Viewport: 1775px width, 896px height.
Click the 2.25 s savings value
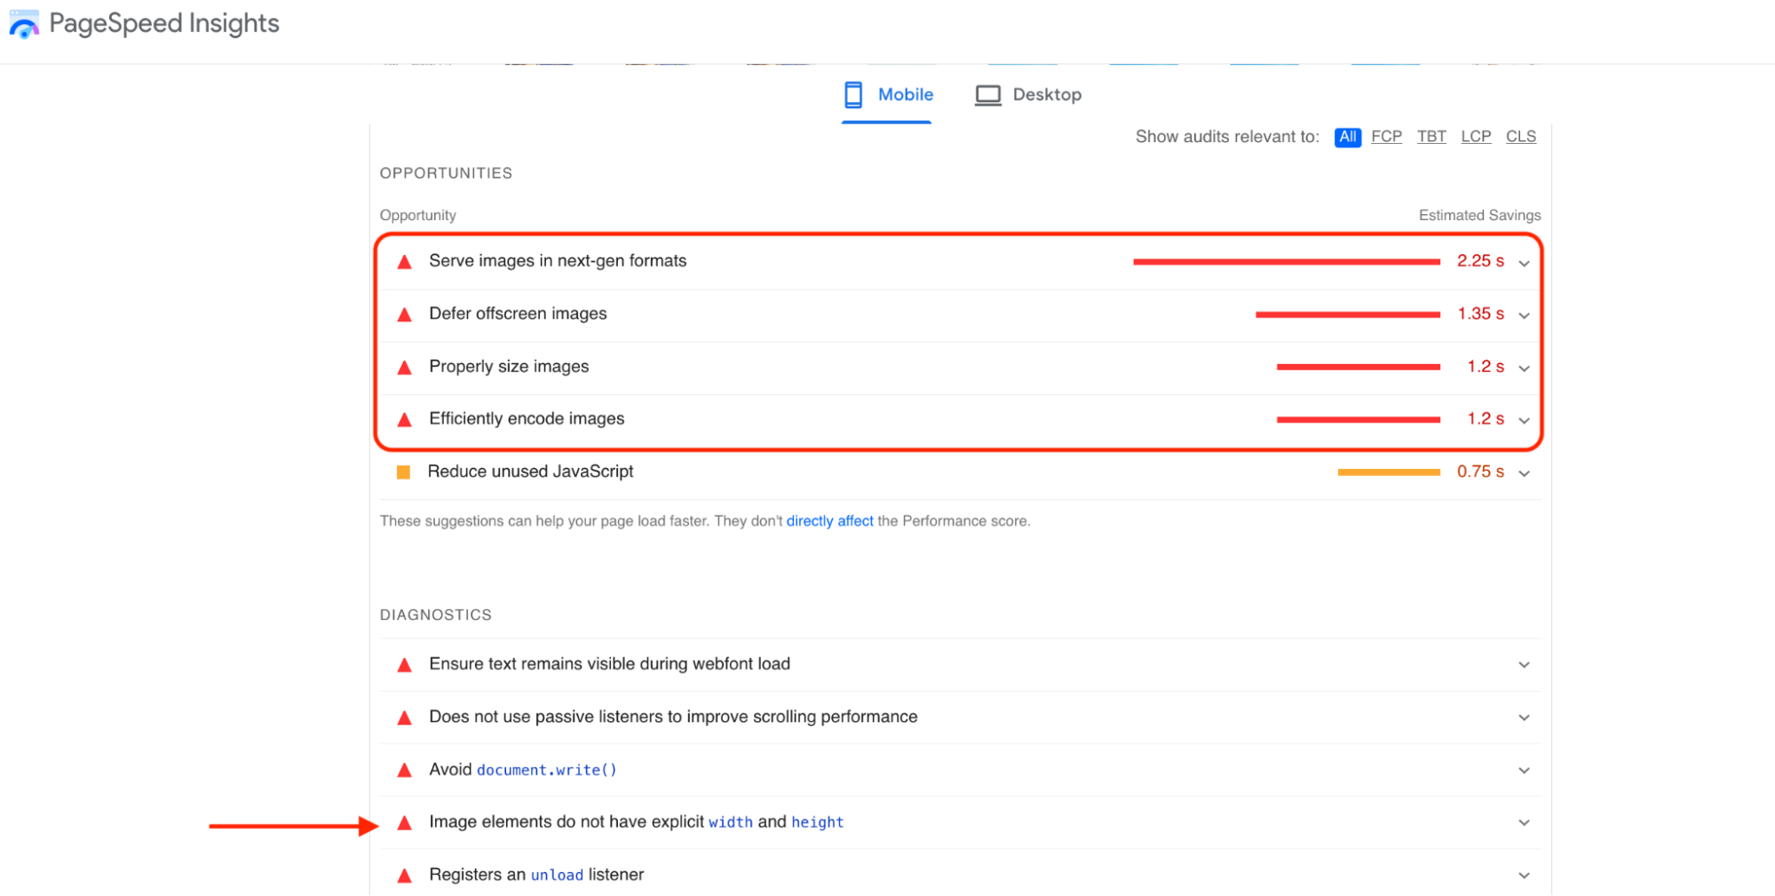[1480, 261]
